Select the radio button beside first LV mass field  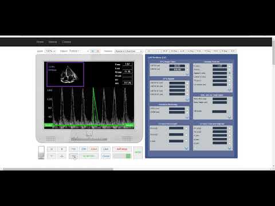pyautogui.click(x=186, y=129)
